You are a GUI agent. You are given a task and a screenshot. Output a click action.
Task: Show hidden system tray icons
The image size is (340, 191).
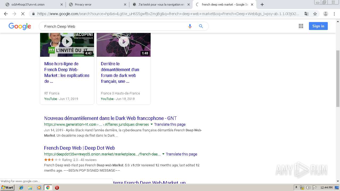click(296, 188)
